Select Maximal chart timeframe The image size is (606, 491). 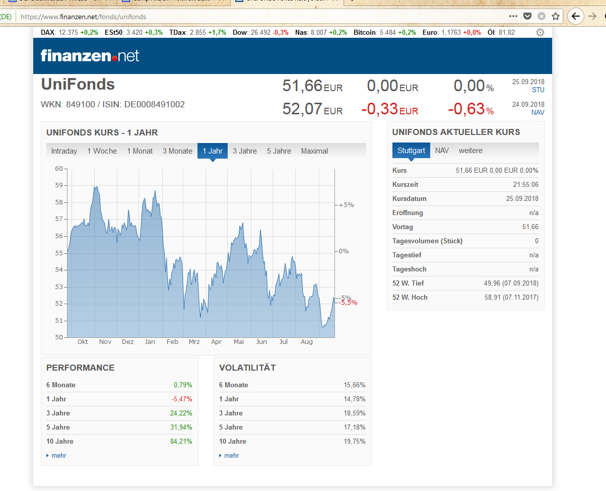(314, 151)
